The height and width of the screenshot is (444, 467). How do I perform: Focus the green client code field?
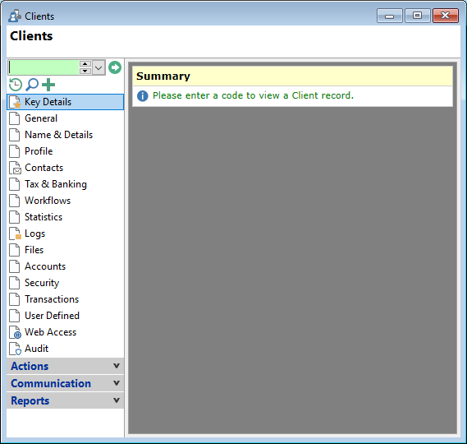(43, 67)
